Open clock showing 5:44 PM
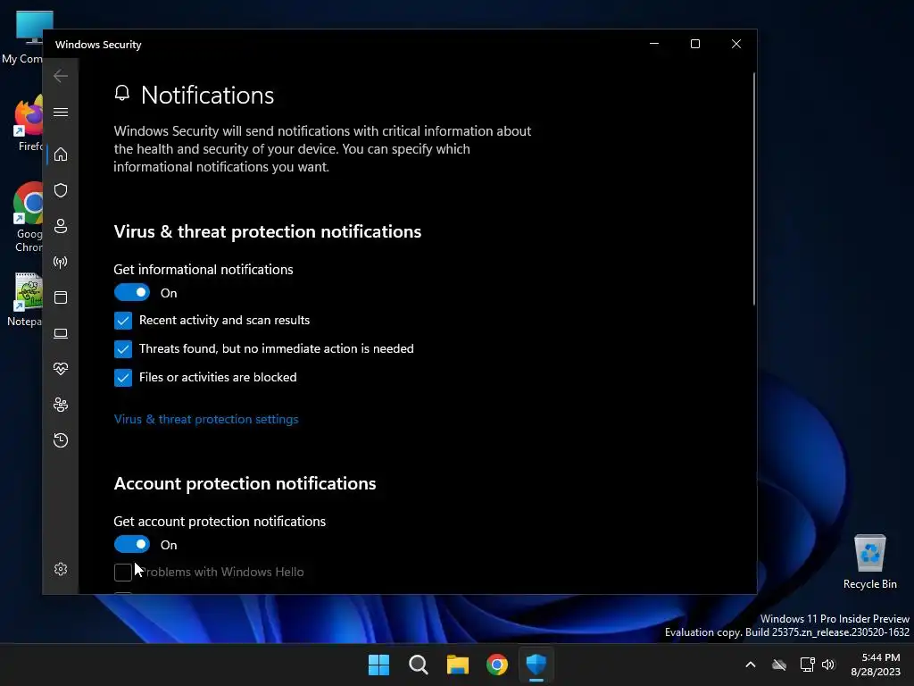This screenshot has width=914, height=686. tap(876, 665)
